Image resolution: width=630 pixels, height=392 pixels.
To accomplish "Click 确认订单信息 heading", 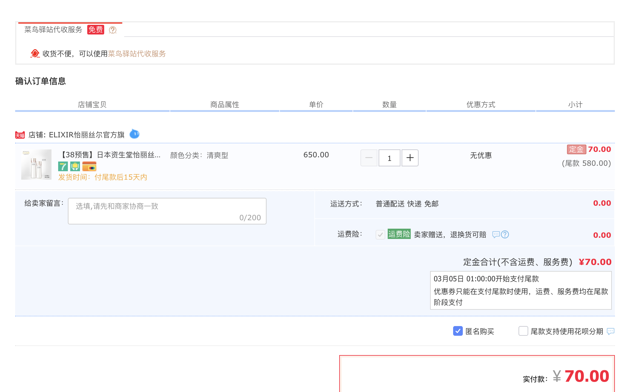I will click(41, 81).
